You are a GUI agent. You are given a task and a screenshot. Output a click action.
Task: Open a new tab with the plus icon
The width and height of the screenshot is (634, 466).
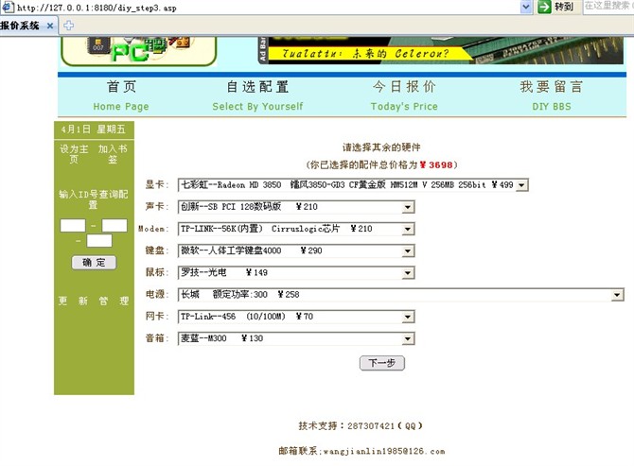pos(69,26)
